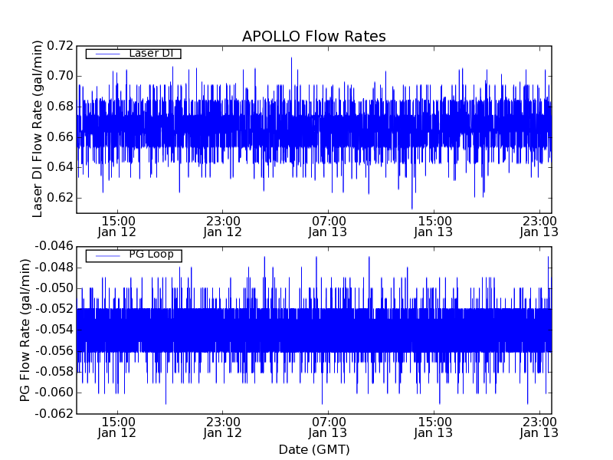Viewport: 613px width, 460px height.
Task: Click the 15:00 Jan 12 label under the bottom plot
Action: click(x=117, y=428)
